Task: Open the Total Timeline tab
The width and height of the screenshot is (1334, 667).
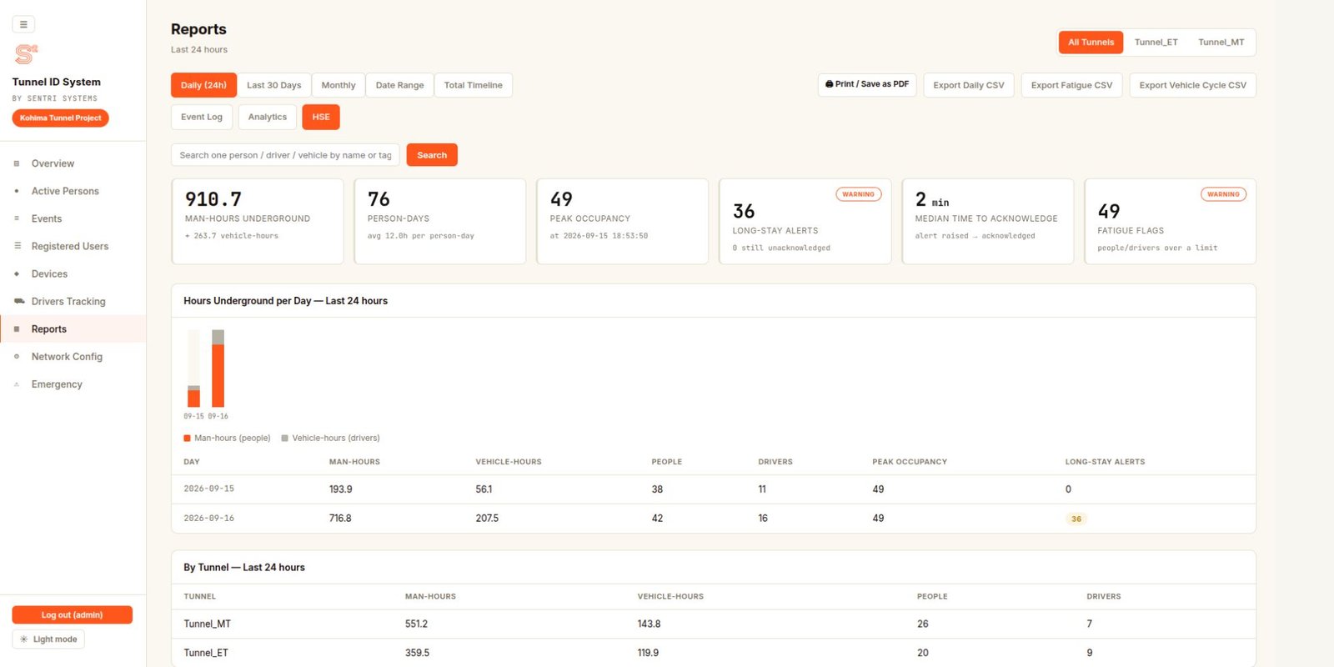Action: (x=473, y=85)
